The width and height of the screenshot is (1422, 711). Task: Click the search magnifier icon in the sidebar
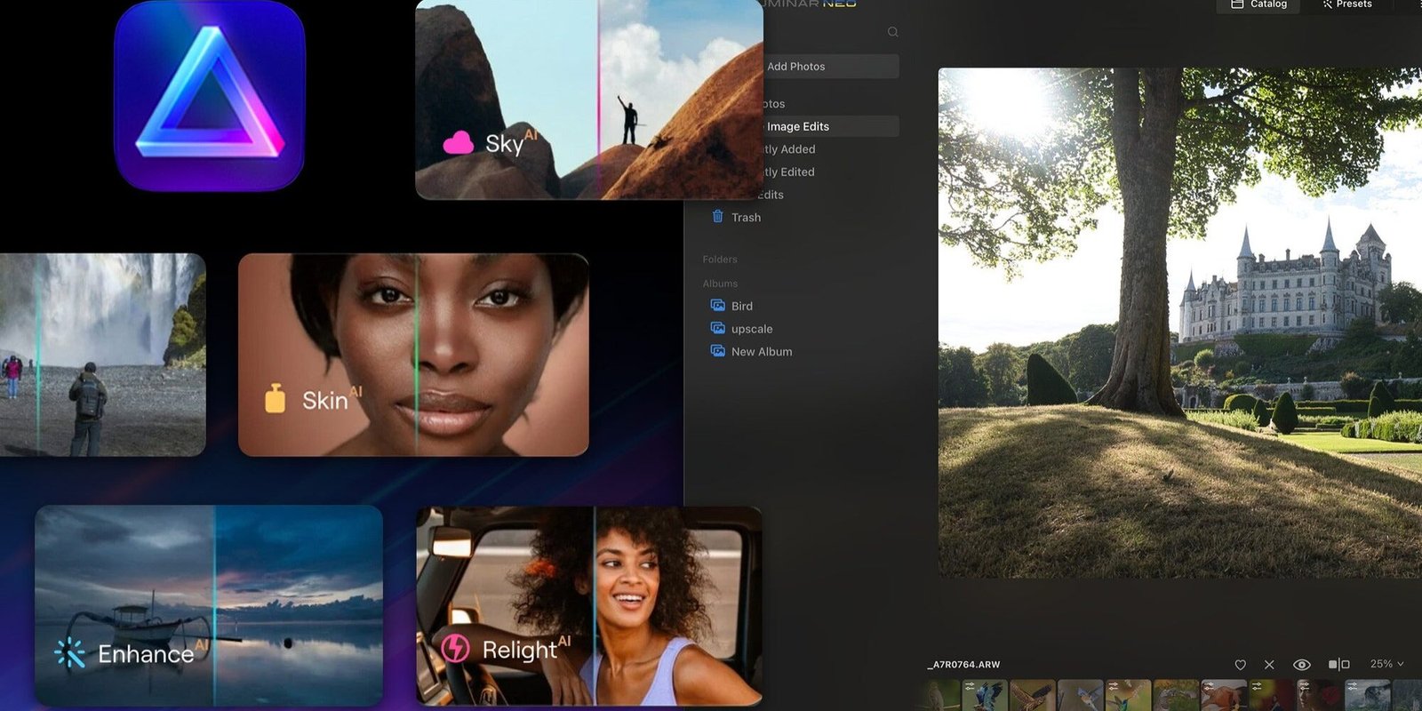pos(892,32)
